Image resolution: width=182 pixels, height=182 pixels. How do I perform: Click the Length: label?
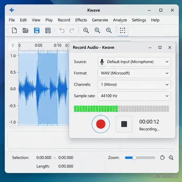coord(43,166)
